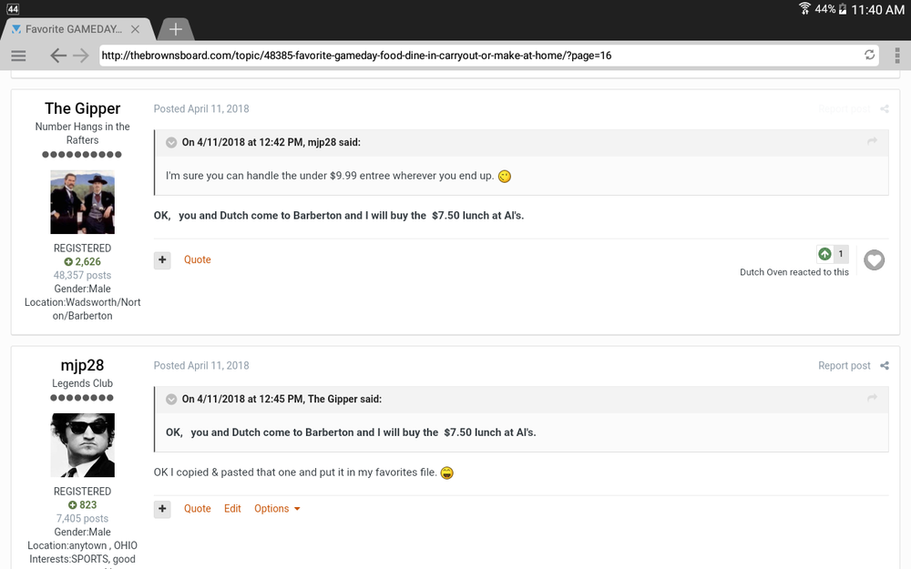Screen dimensions: 911x569
Task: Open mjp28's username link
Action: pos(83,365)
